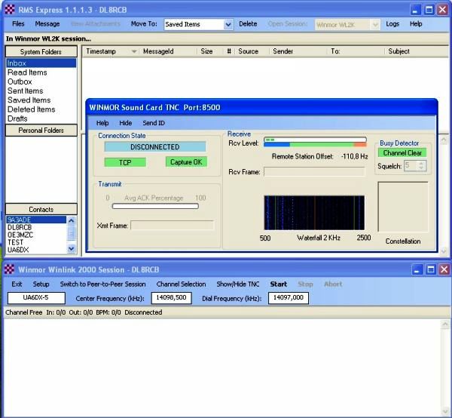Click the Waterfall 2 KHz spectrum display
The height and width of the screenshot is (418, 452).
coord(314,213)
